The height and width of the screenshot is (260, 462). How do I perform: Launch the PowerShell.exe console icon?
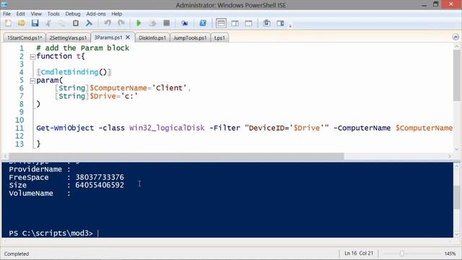[x=203, y=23]
